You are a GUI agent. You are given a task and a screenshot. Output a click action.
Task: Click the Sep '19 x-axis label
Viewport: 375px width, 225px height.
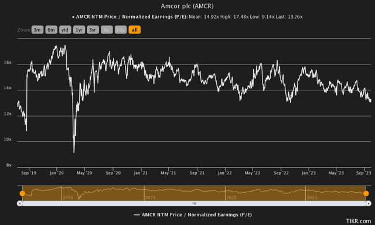point(29,173)
